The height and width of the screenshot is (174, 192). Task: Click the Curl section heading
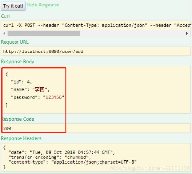[x=5, y=16]
